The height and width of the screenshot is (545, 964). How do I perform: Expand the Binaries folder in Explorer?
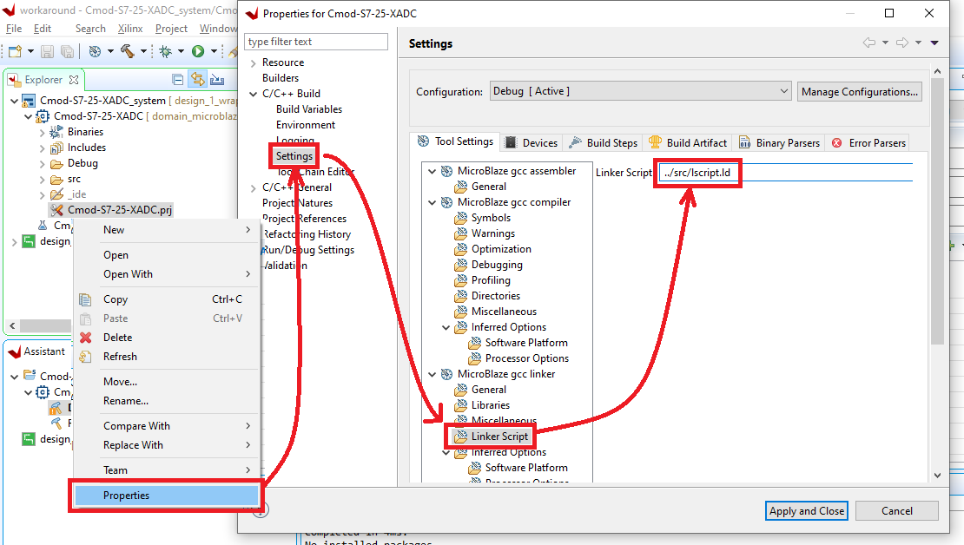[42, 132]
